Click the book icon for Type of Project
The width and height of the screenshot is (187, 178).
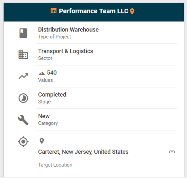click(x=23, y=33)
